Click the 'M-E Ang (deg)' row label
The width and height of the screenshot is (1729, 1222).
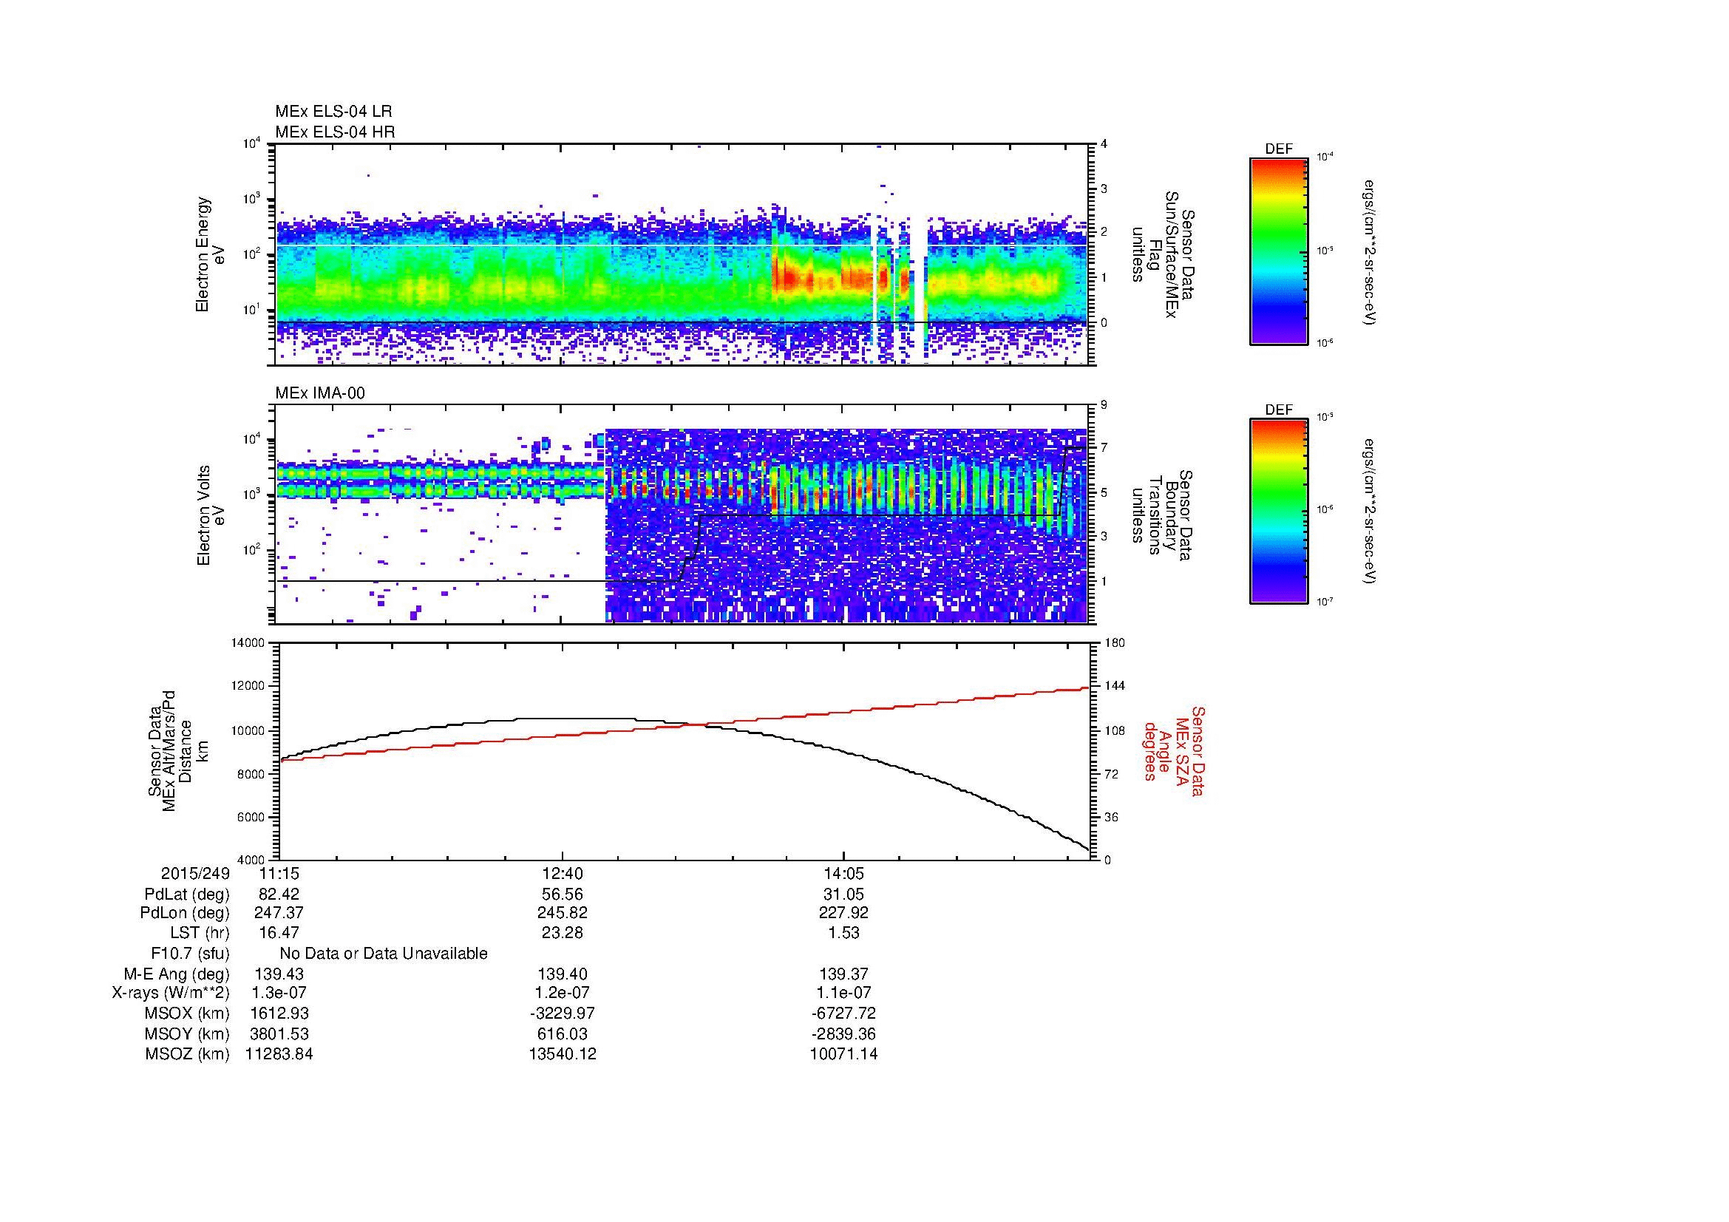coord(177,974)
